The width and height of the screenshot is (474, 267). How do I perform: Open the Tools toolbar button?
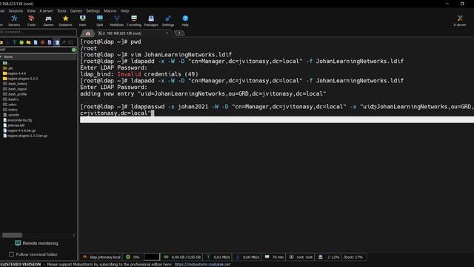click(31, 21)
